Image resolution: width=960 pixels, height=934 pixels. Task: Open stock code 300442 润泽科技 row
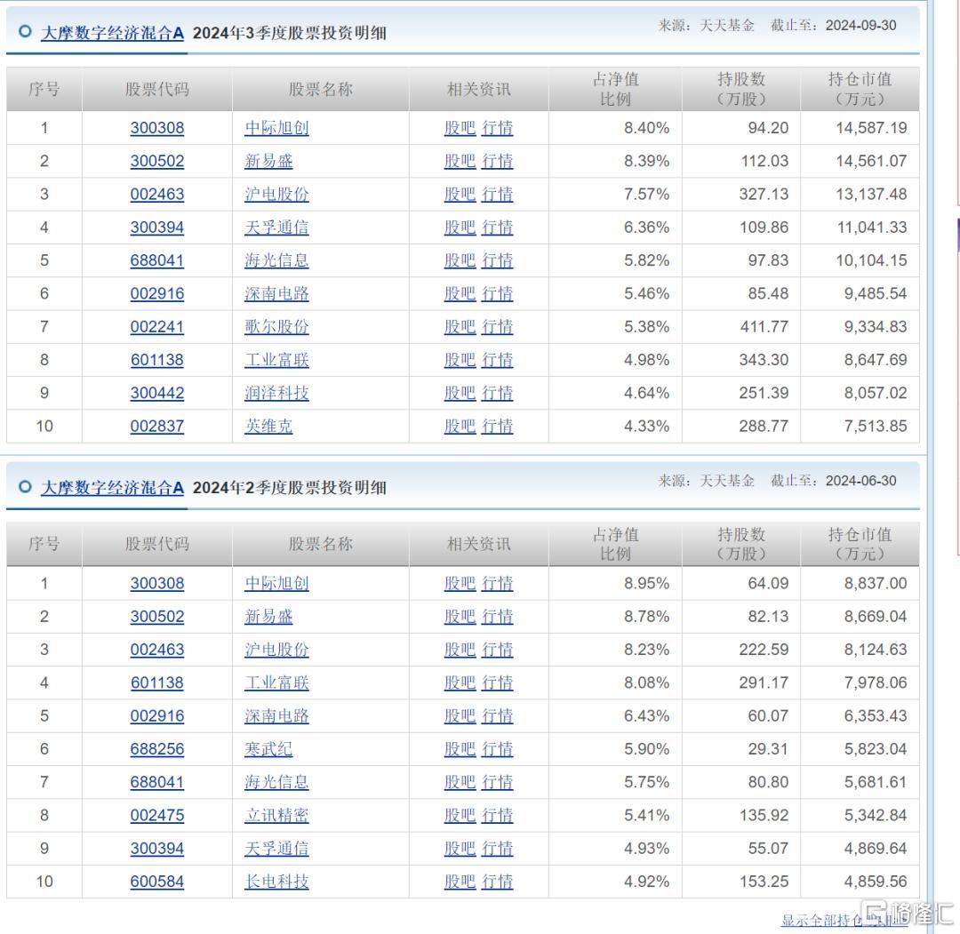(x=156, y=392)
